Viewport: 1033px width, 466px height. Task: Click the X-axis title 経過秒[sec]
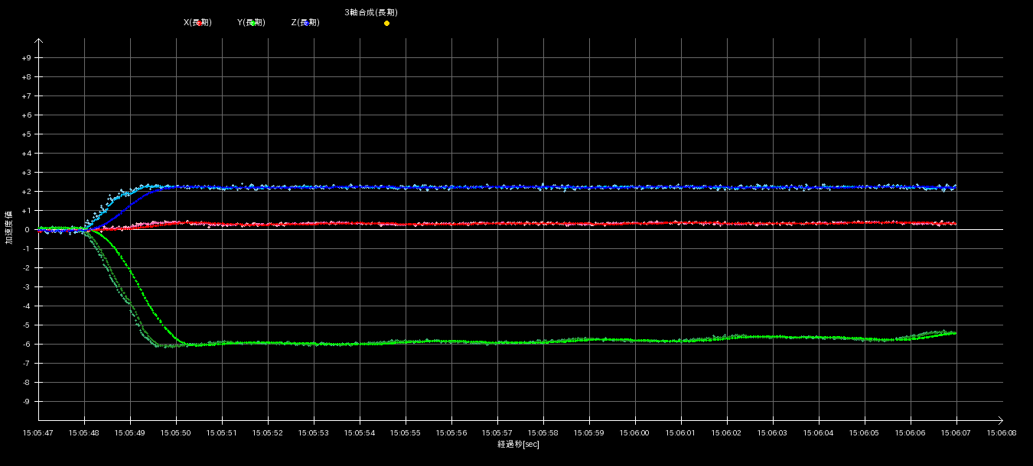518,445
